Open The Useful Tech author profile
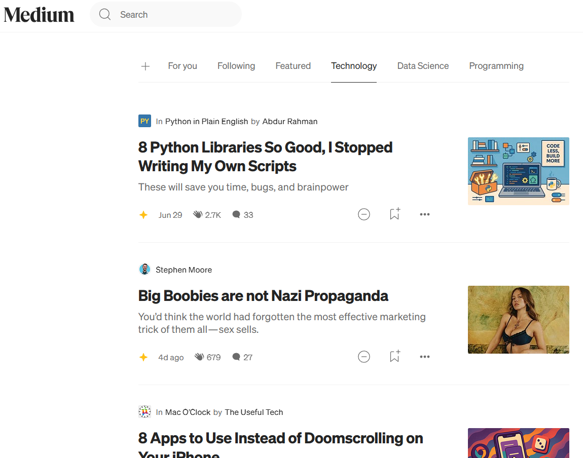 coord(254,412)
